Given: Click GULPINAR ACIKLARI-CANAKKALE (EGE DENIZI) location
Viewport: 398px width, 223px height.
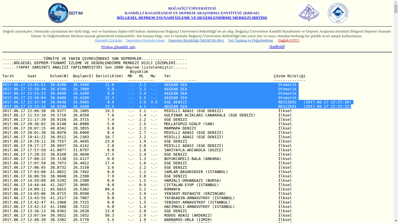Looking at the screenshot, I should 210,115.
